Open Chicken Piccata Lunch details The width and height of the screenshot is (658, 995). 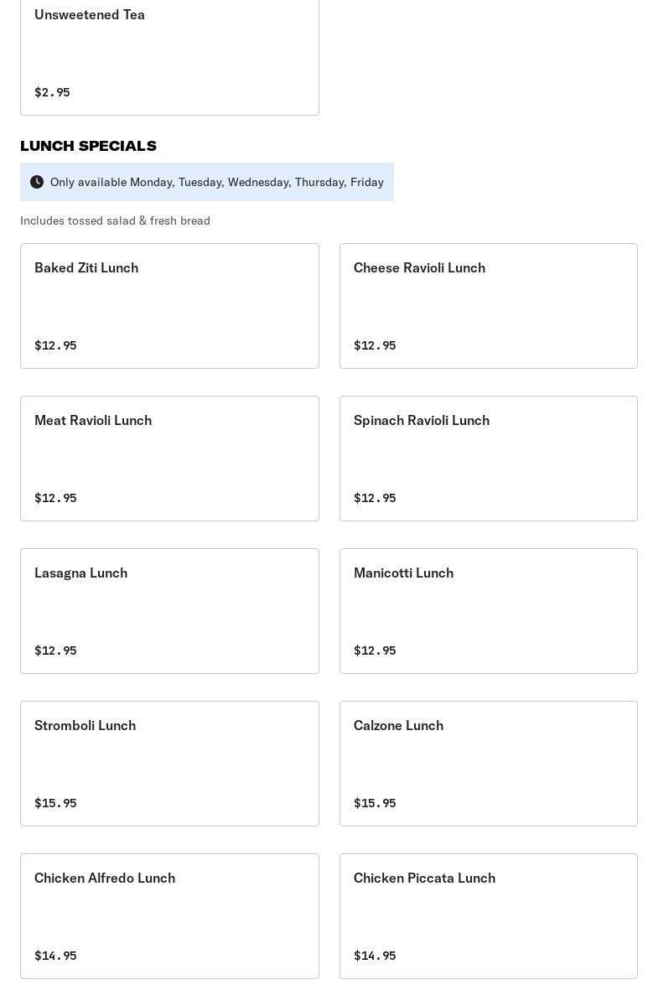click(x=488, y=916)
